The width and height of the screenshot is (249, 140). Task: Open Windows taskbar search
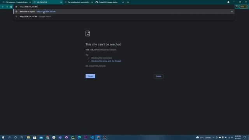[x=9, y=137]
